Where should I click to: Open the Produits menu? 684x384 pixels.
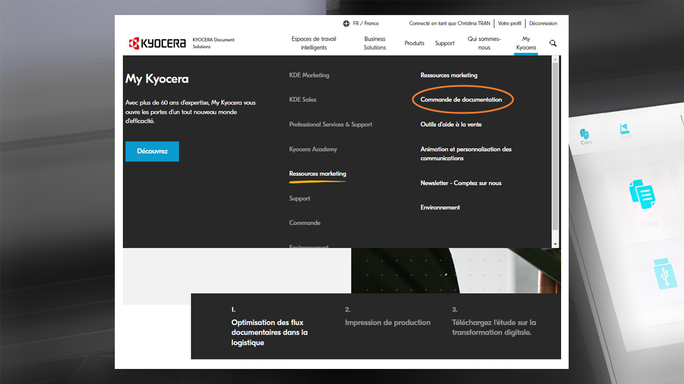[414, 43]
